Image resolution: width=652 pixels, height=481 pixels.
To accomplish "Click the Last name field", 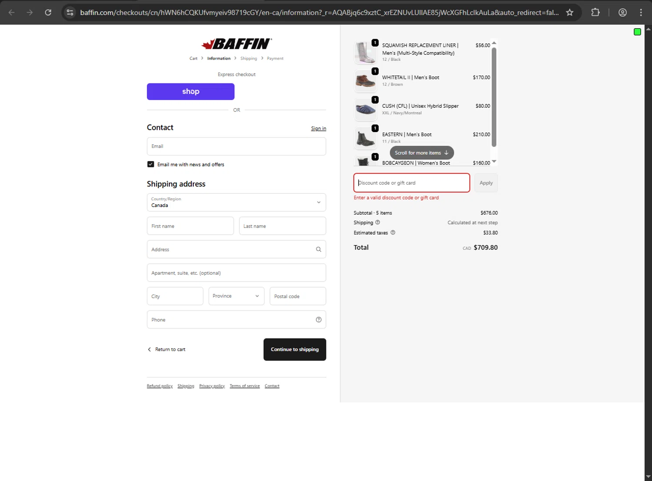I will pos(283,226).
